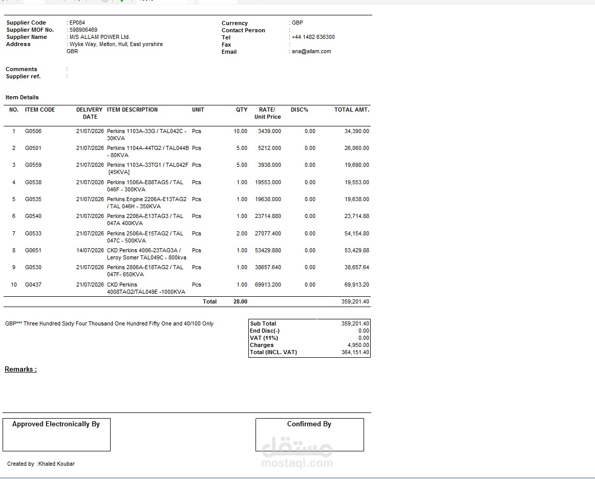The image size is (595, 479).
Task: Click the Remarks heading
Action: tap(20, 369)
